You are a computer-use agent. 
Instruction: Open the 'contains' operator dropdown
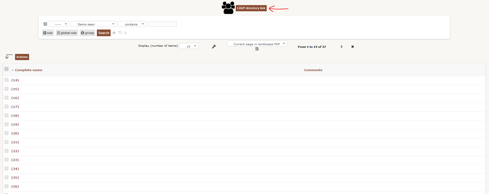point(132,24)
